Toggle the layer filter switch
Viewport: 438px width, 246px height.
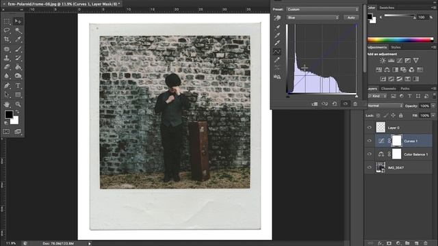(435, 96)
